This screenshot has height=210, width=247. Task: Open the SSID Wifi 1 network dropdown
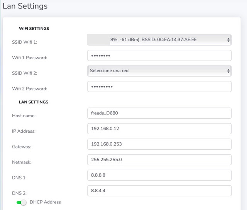[x=159, y=40]
